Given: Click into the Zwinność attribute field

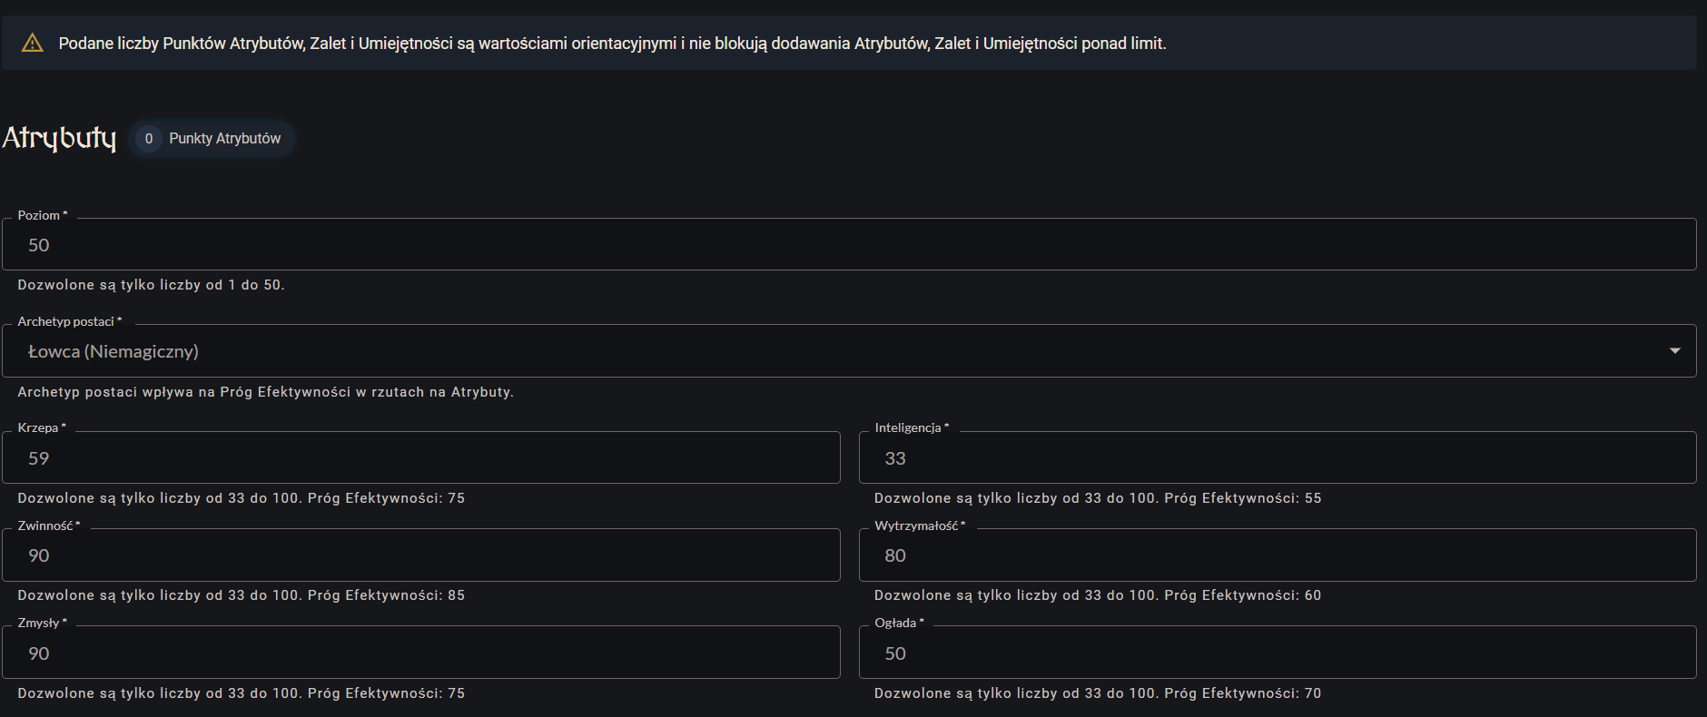Looking at the screenshot, I should click(421, 555).
